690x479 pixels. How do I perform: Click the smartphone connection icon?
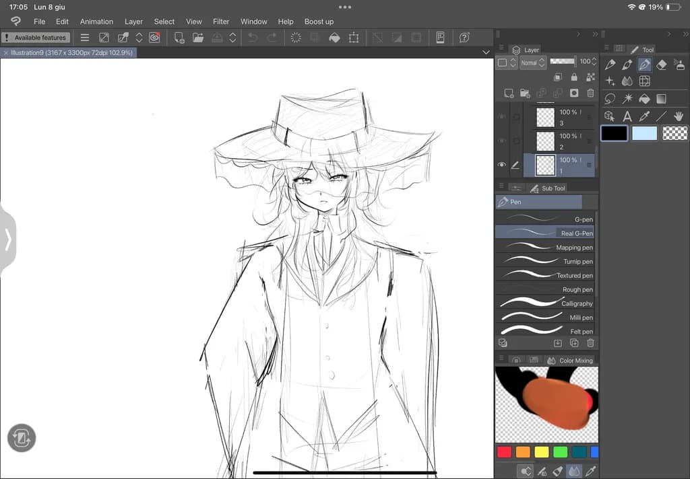tap(440, 38)
